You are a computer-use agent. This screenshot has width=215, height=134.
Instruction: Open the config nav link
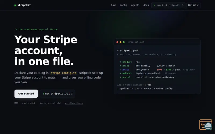(123, 5)
